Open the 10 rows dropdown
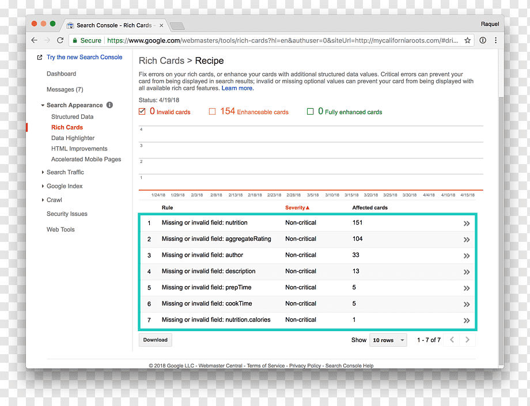Screen dimensions: 530x406 [388, 340]
